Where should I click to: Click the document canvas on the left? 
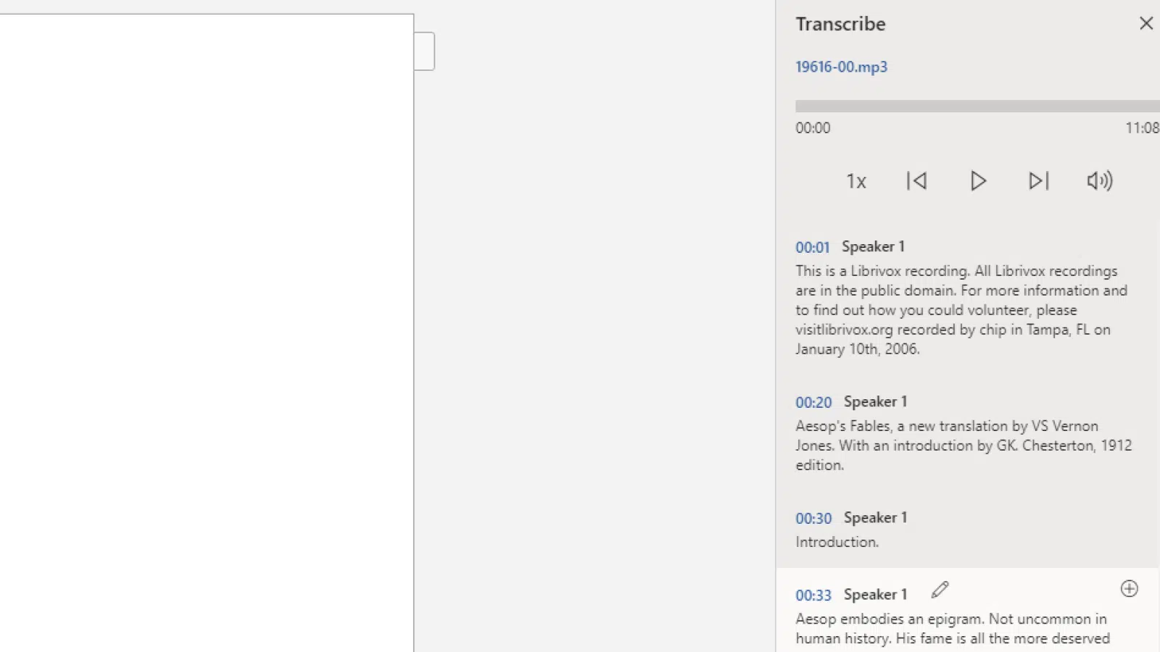point(207,326)
